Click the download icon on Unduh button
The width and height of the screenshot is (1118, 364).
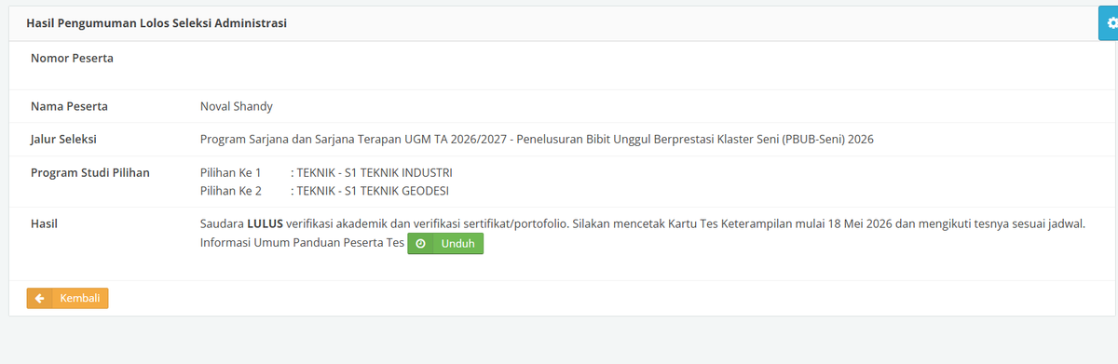pyautogui.click(x=420, y=244)
